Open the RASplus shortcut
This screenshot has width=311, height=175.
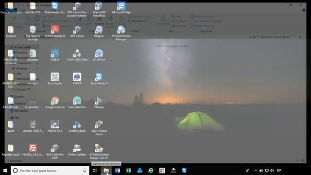pos(99,32)
